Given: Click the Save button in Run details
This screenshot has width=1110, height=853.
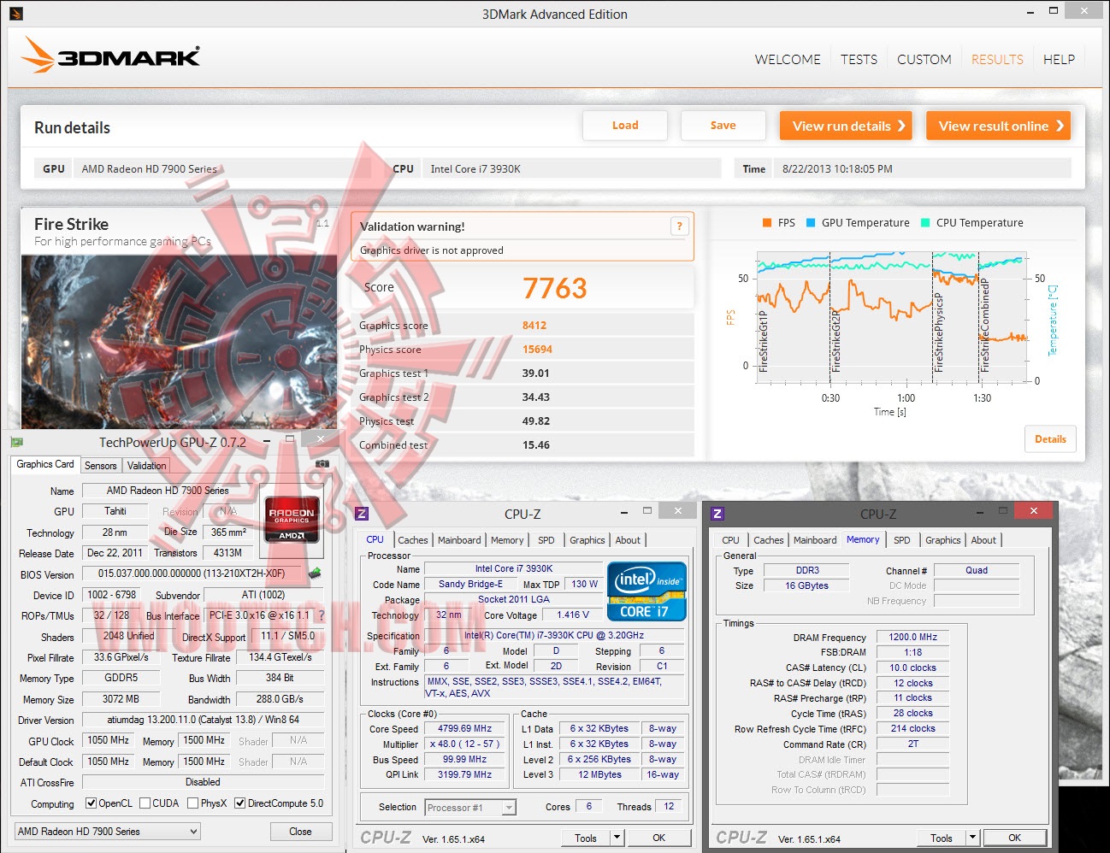Looking at the screenshot, I should (723, 126).
